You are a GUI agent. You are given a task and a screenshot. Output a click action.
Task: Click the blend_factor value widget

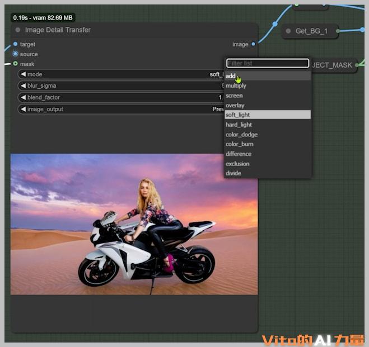[121, 97]
